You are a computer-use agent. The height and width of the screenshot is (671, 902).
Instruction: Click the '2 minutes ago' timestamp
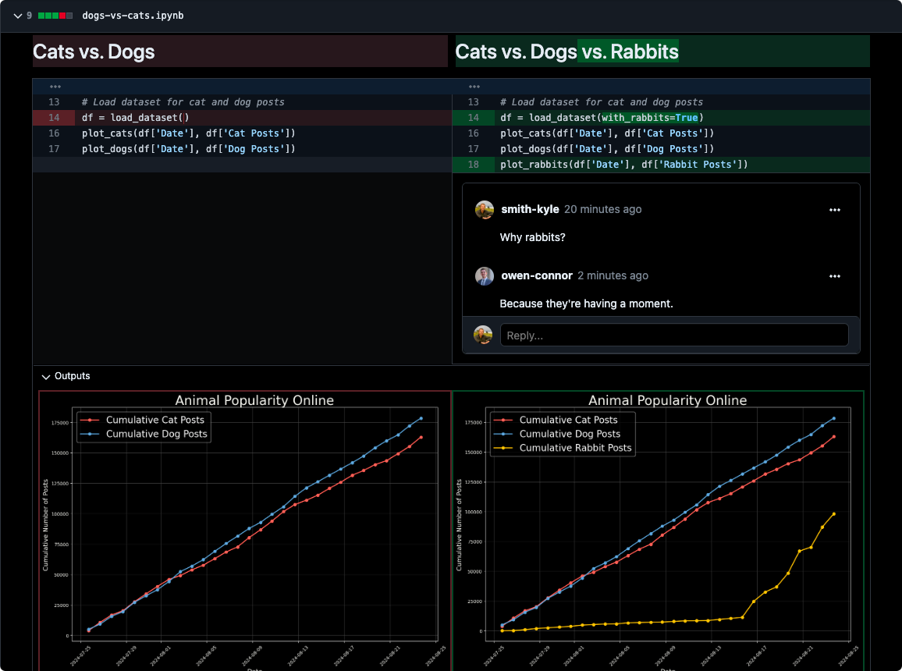coord(613,276)
